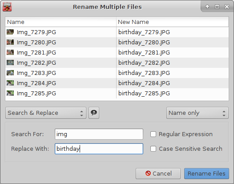The image size is (234, 184).
Task: Open the Name only dropdown
Action: coord(198,113)
